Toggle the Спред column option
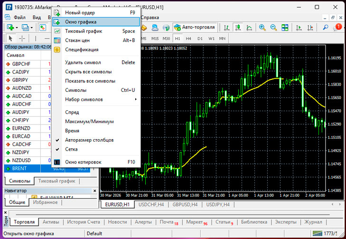Screen dimensions: 346x239 (x=72, y=113)
